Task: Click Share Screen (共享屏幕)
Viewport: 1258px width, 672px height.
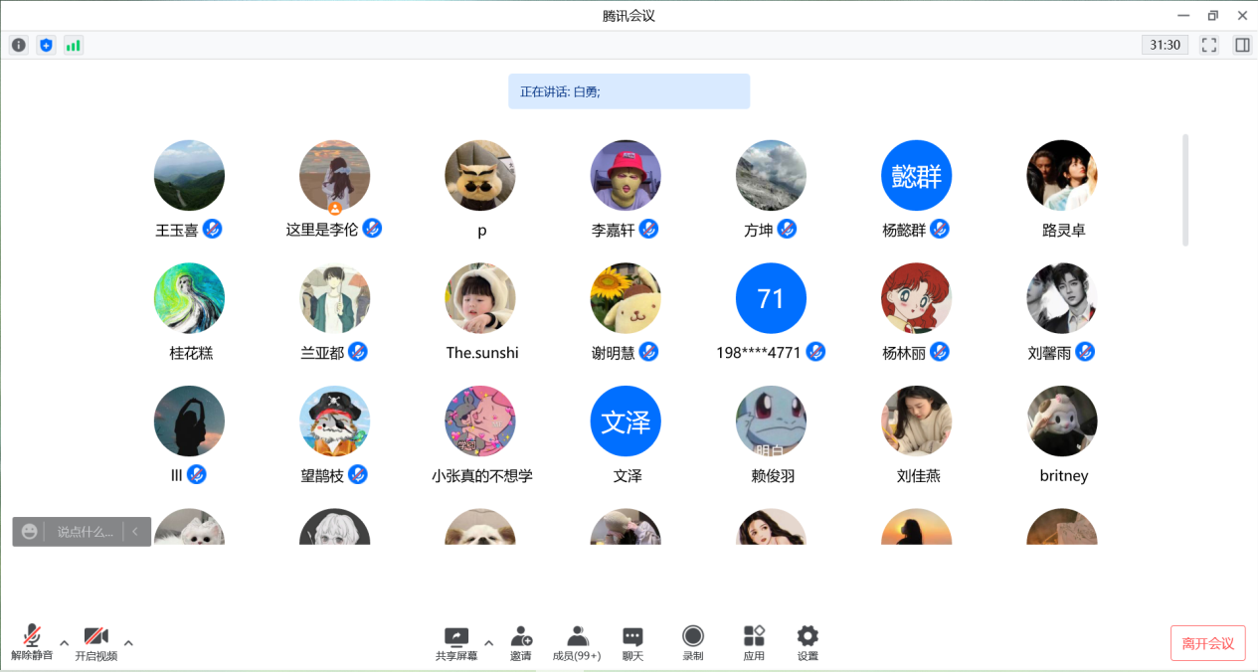Action: tap(456, 642)
